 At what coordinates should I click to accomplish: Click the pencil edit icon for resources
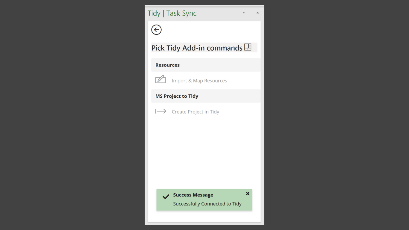pyautogui.click(x=160, y=79)
